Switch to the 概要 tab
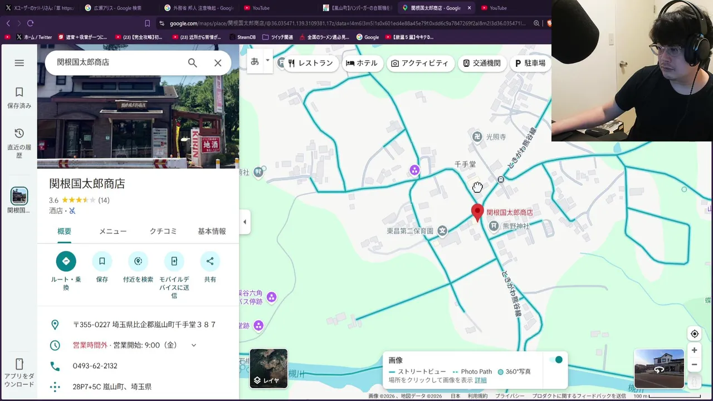Viewport: 713px width, 401px height. [x=65, y=231]
